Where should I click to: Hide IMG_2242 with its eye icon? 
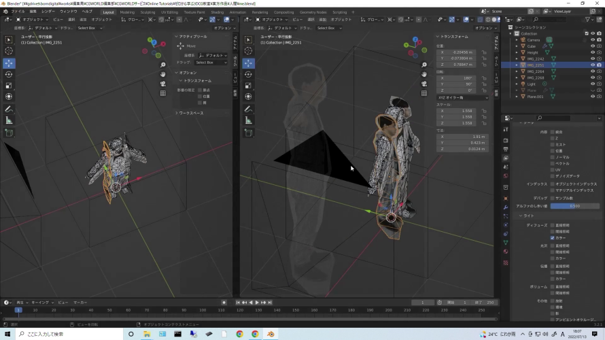[x=593, y=58]
